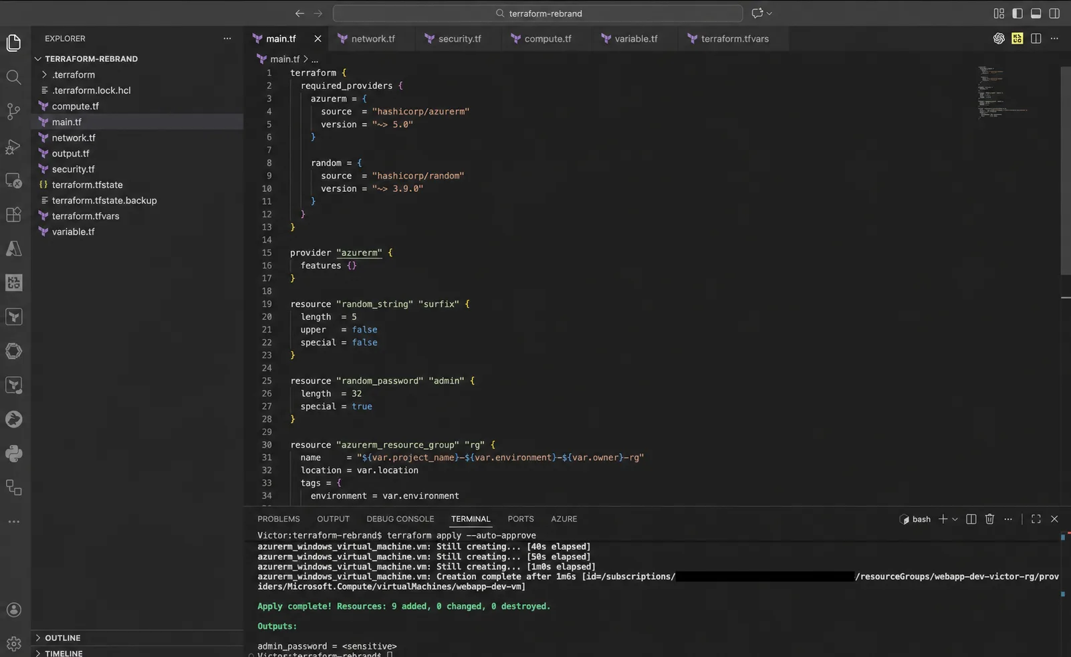Open the terminal launch profile dropdown
This screenshot has width=1071, height=657.
[955, 519]
